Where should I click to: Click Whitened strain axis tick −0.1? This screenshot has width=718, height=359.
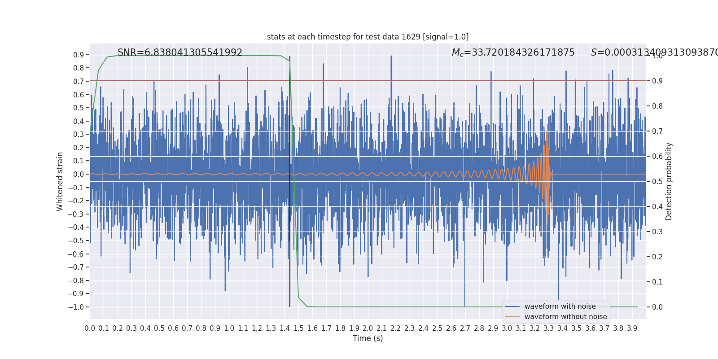76,188
